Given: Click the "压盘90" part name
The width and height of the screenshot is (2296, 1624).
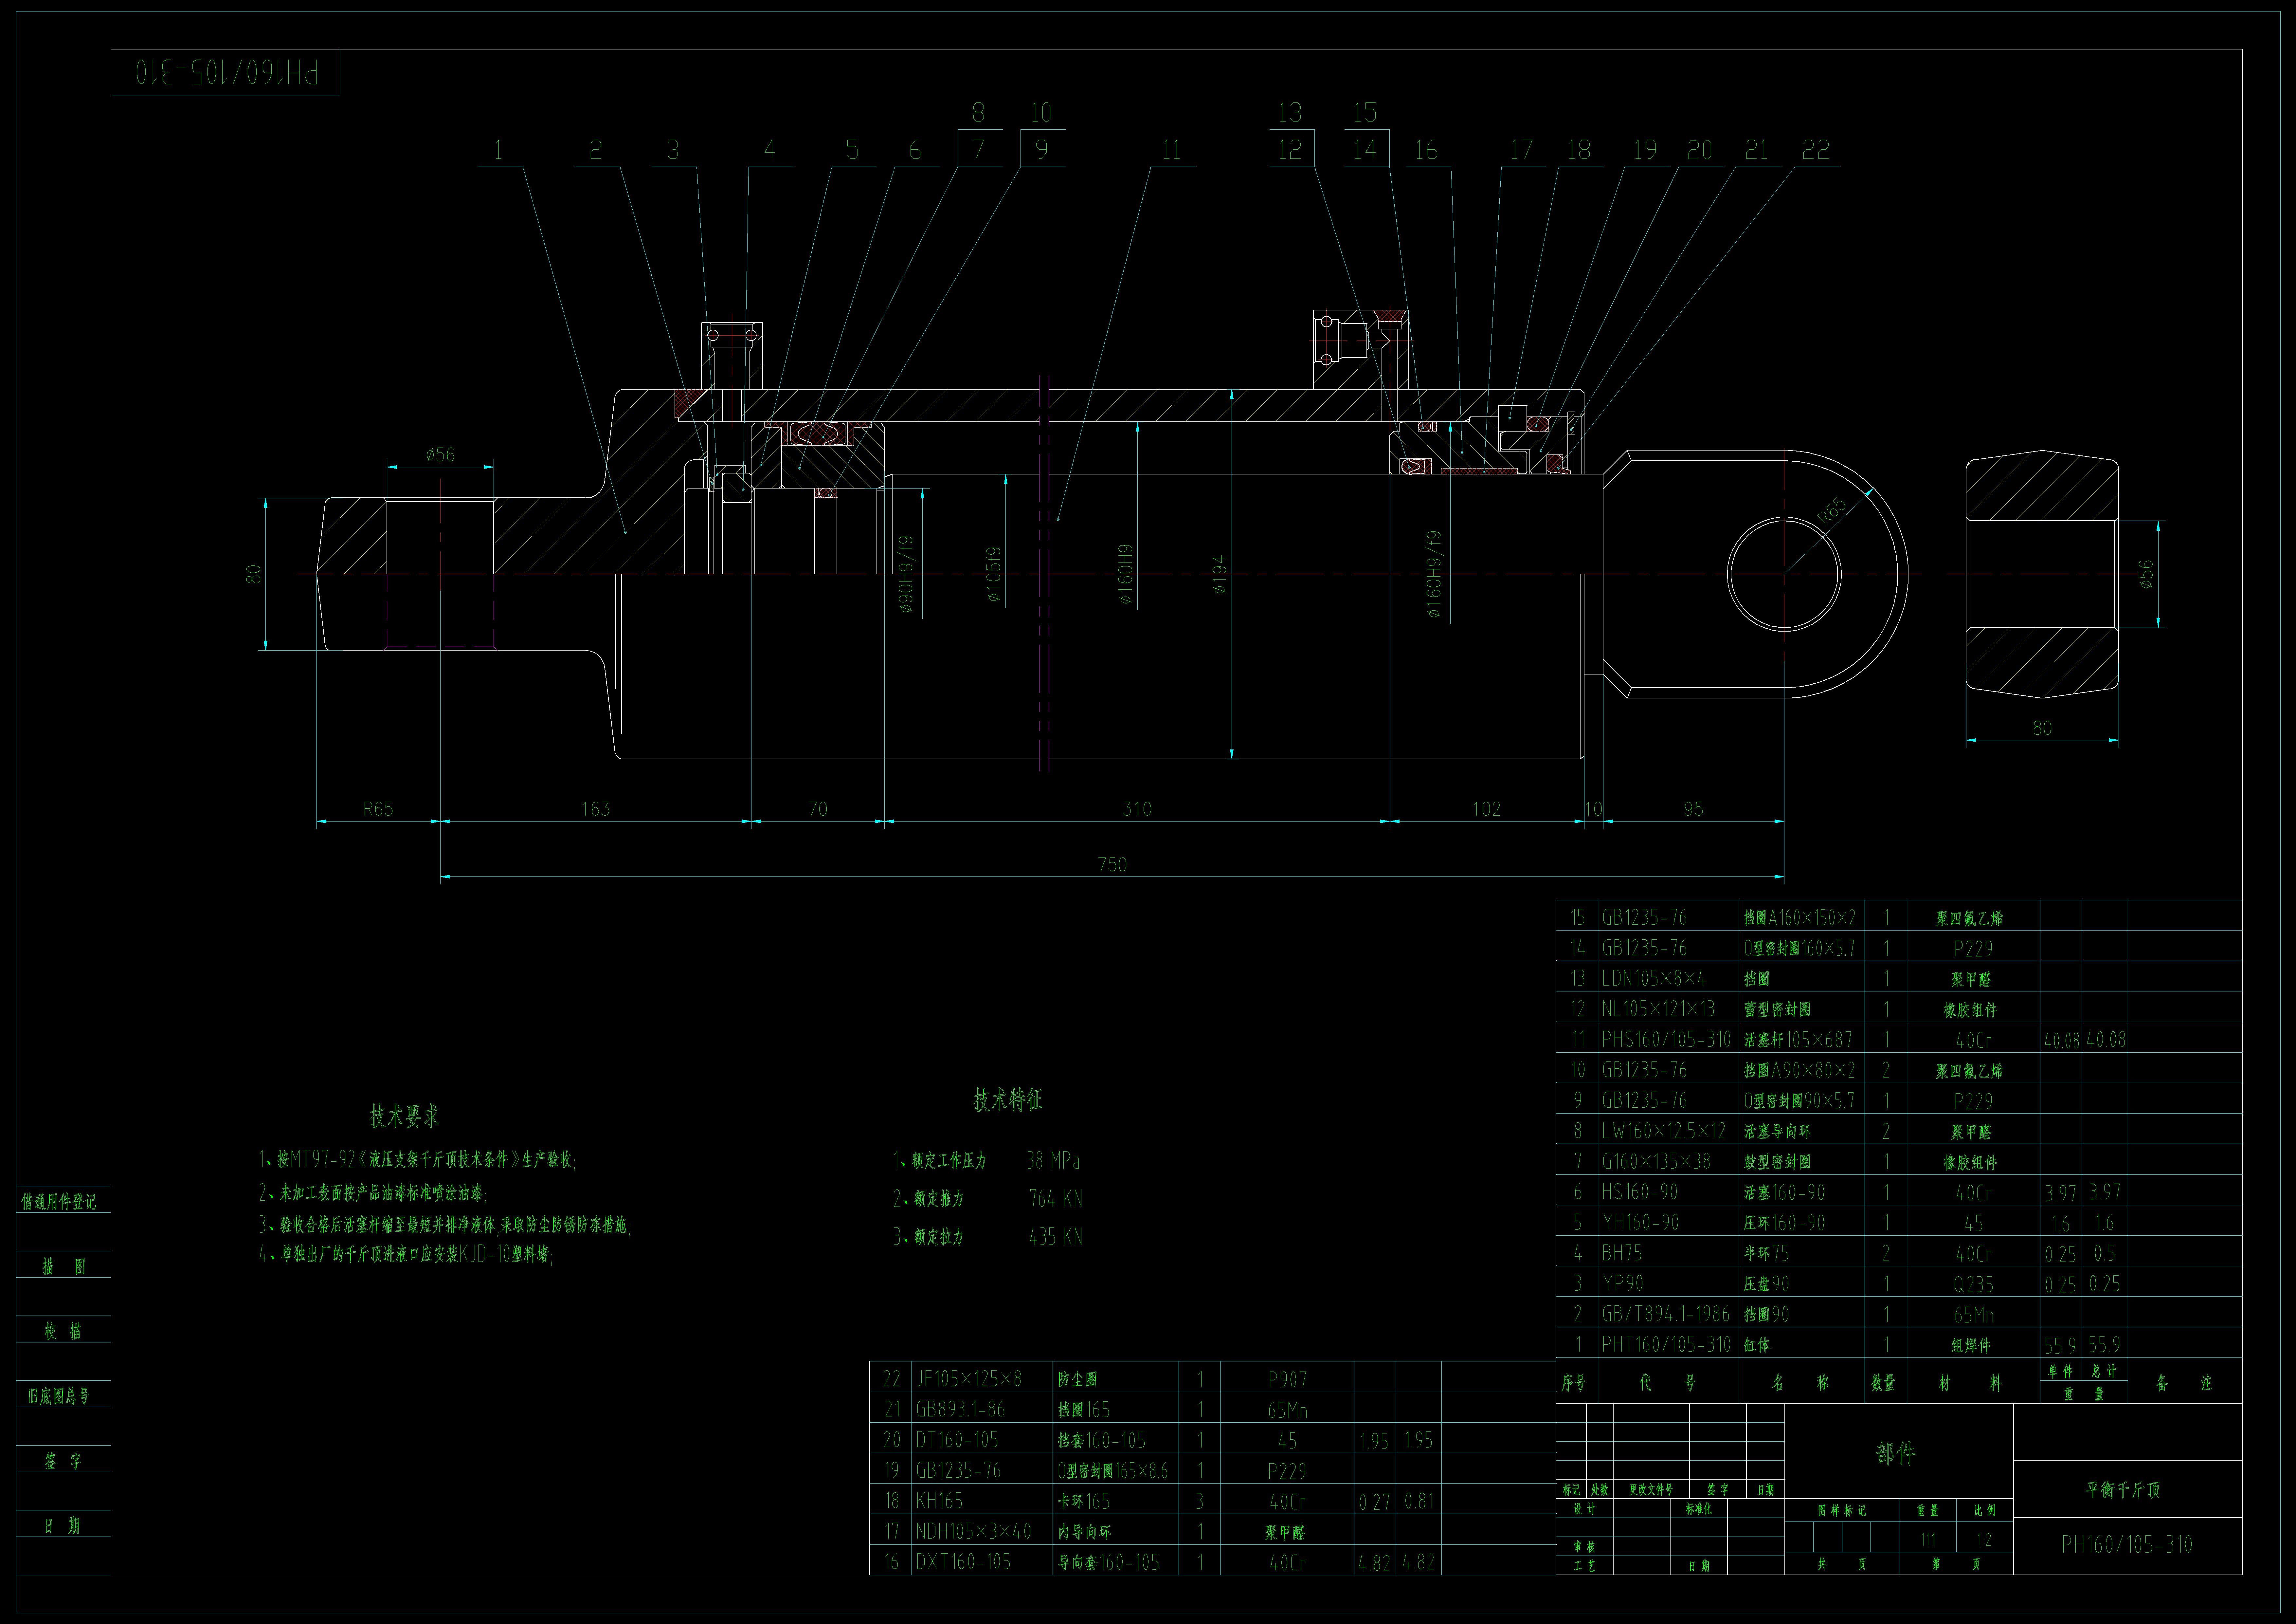Looking at the screenshot, I should click(x=1767, y=1284).
